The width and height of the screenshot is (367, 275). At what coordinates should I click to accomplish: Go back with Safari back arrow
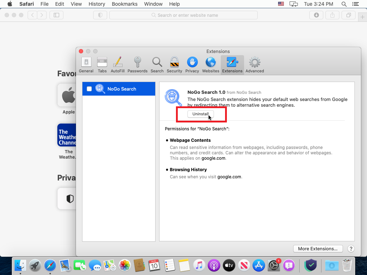[33, 15]
